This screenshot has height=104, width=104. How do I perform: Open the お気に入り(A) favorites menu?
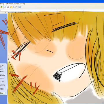click(9, 4)
